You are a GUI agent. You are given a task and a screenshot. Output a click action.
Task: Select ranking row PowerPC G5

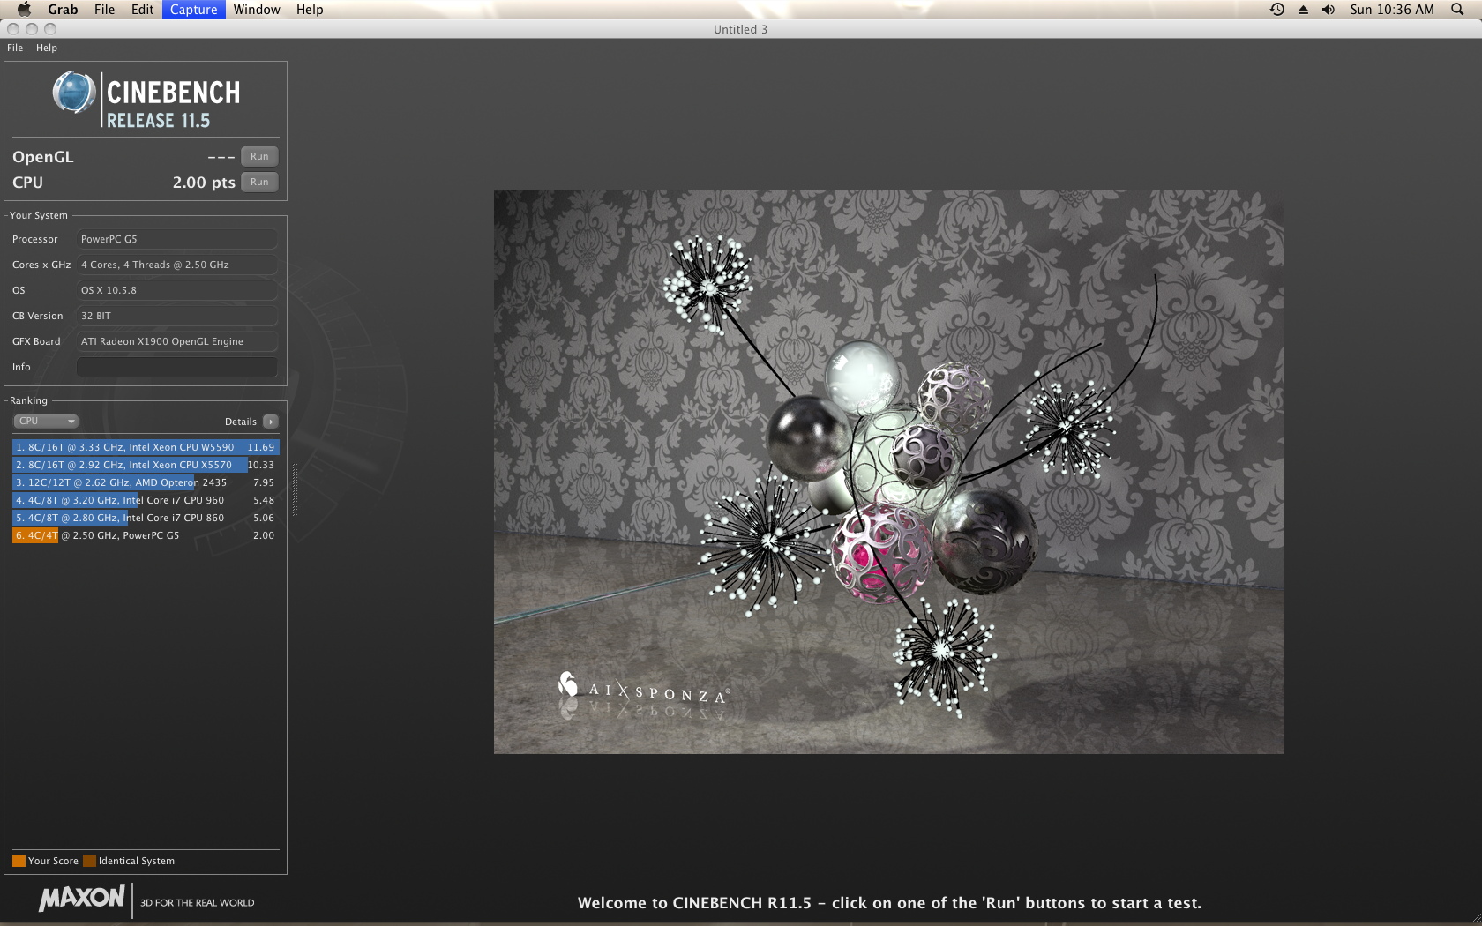coord(146,535)
